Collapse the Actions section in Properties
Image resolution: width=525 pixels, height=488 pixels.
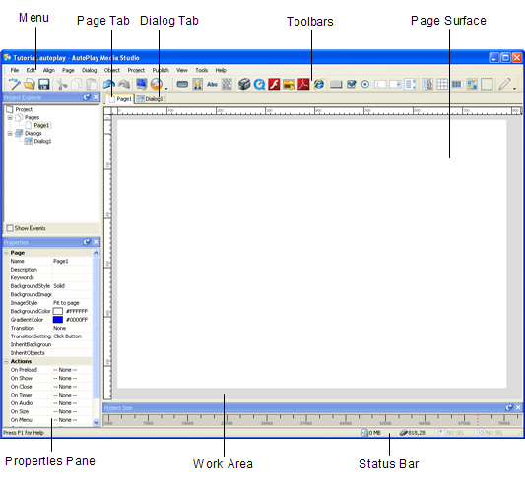point(6,361)
